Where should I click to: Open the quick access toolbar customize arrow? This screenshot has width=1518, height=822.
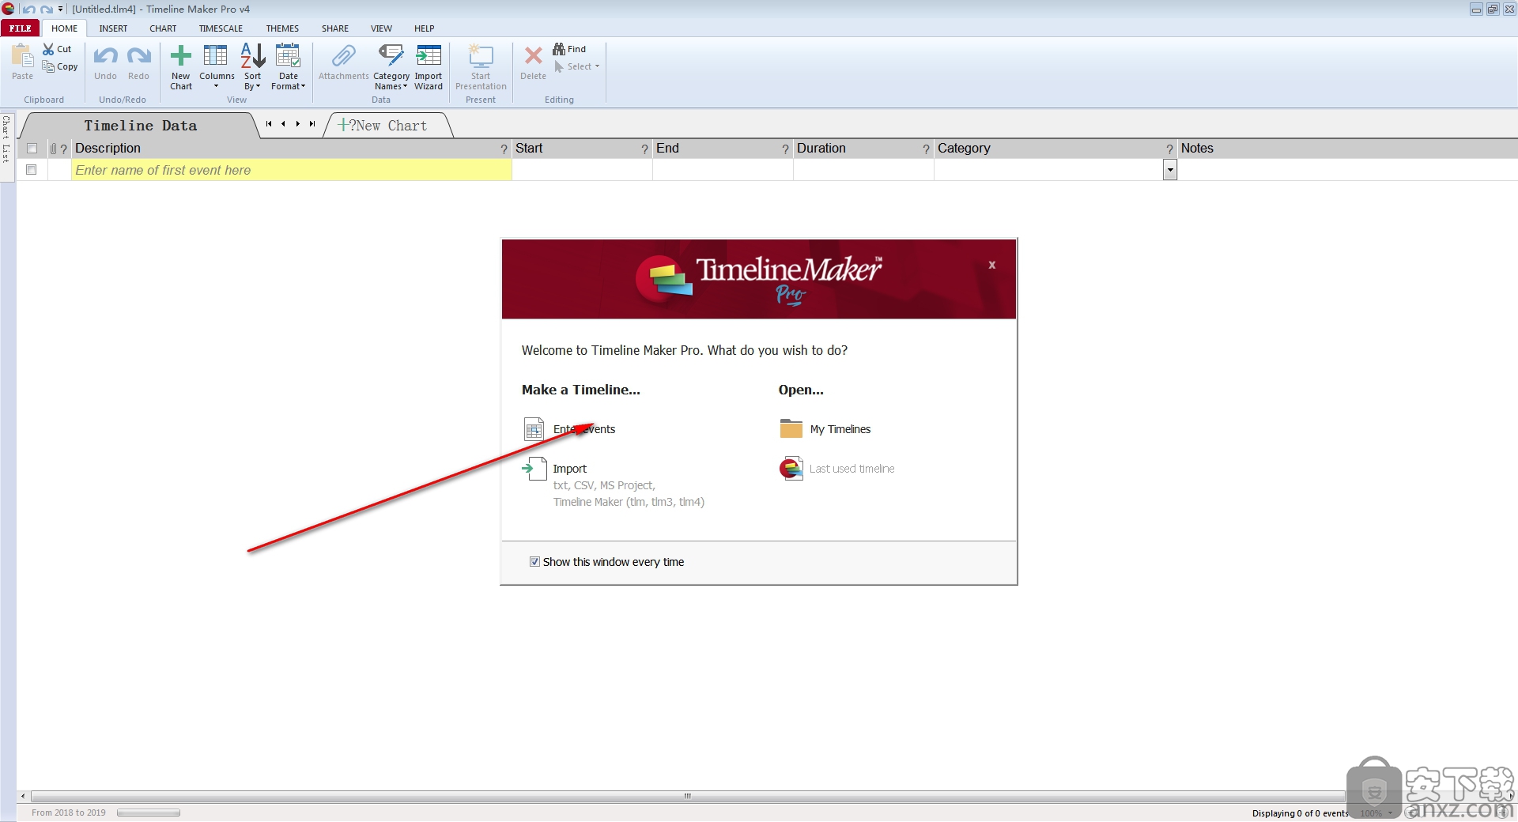[61, 9]
